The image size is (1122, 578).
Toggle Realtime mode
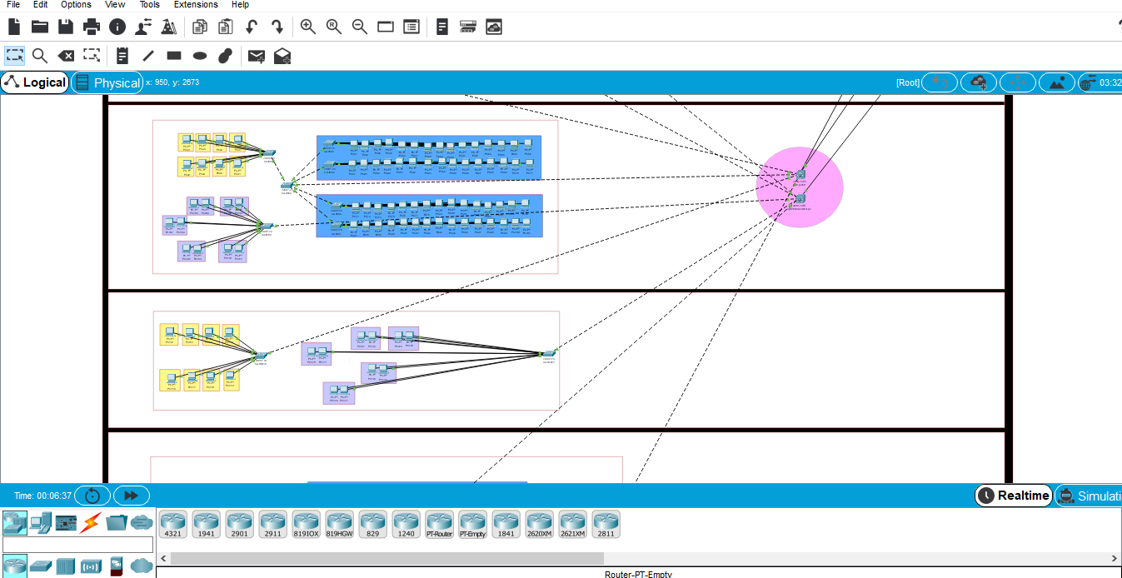1013,496
